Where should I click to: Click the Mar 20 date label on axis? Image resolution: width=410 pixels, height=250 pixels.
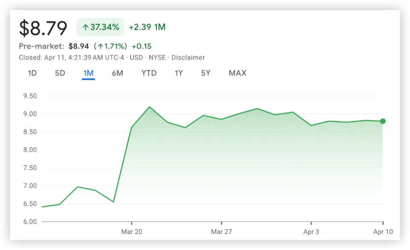tap(132, 232)
